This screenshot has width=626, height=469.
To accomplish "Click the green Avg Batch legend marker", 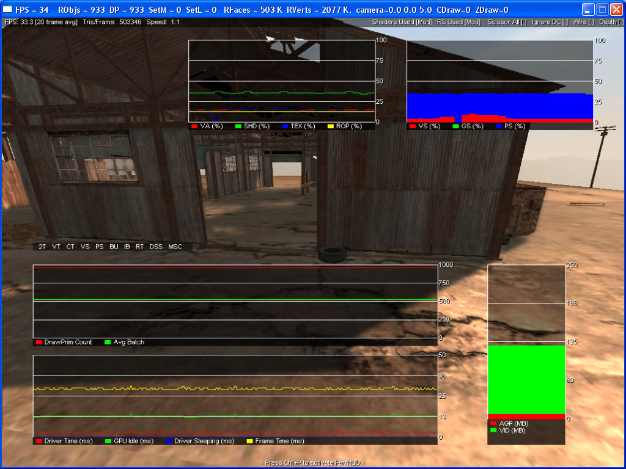I will 108,343.
